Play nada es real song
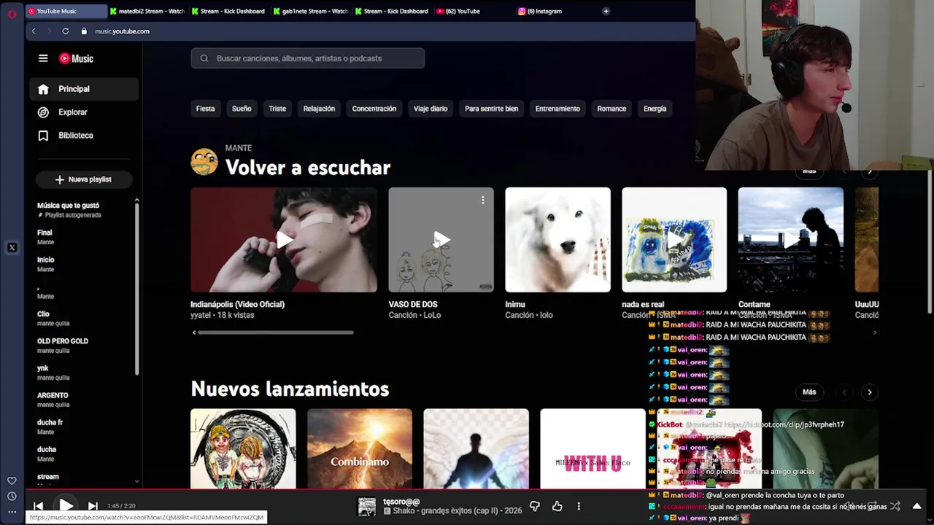934x525 pixels. (x=674, y=240)
